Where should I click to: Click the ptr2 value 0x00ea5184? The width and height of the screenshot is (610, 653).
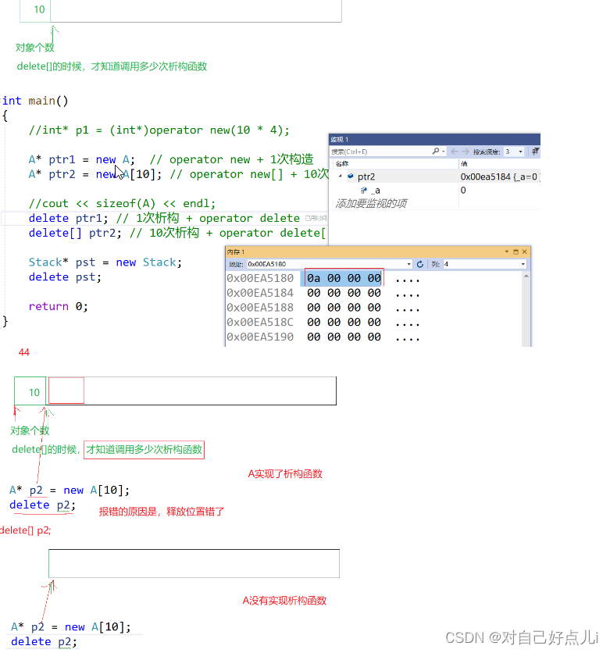pos(486,177)
